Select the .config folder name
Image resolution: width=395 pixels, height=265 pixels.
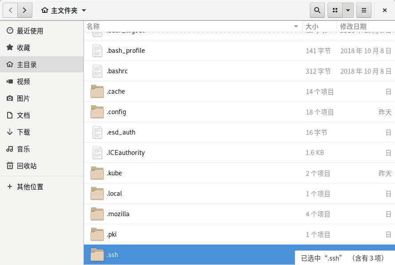click(116, 112)
